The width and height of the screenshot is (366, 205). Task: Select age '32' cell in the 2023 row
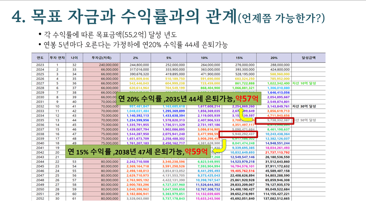click(x=74, y=65)
